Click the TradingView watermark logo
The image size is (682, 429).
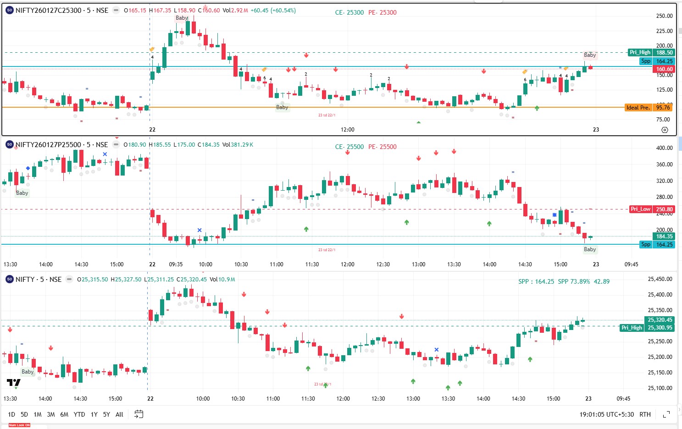point(13,382)
